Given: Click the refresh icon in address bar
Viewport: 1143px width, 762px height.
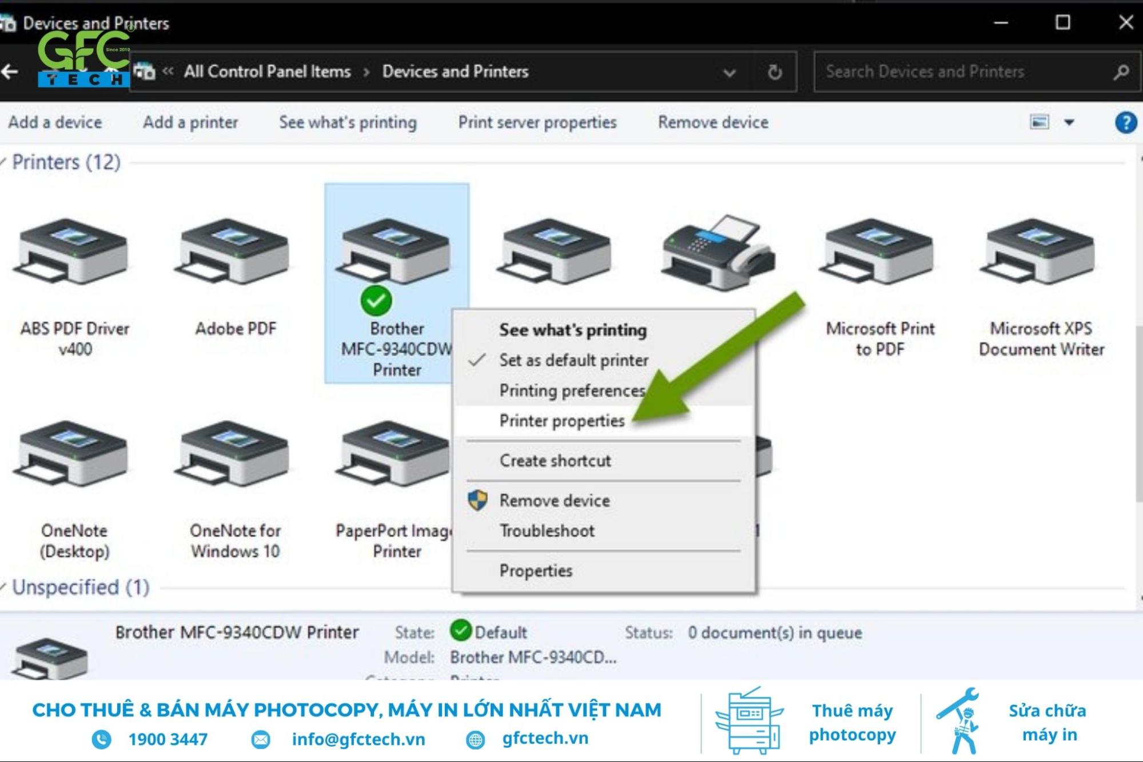Looking at the screenshot, I should [x=775, y=72].
